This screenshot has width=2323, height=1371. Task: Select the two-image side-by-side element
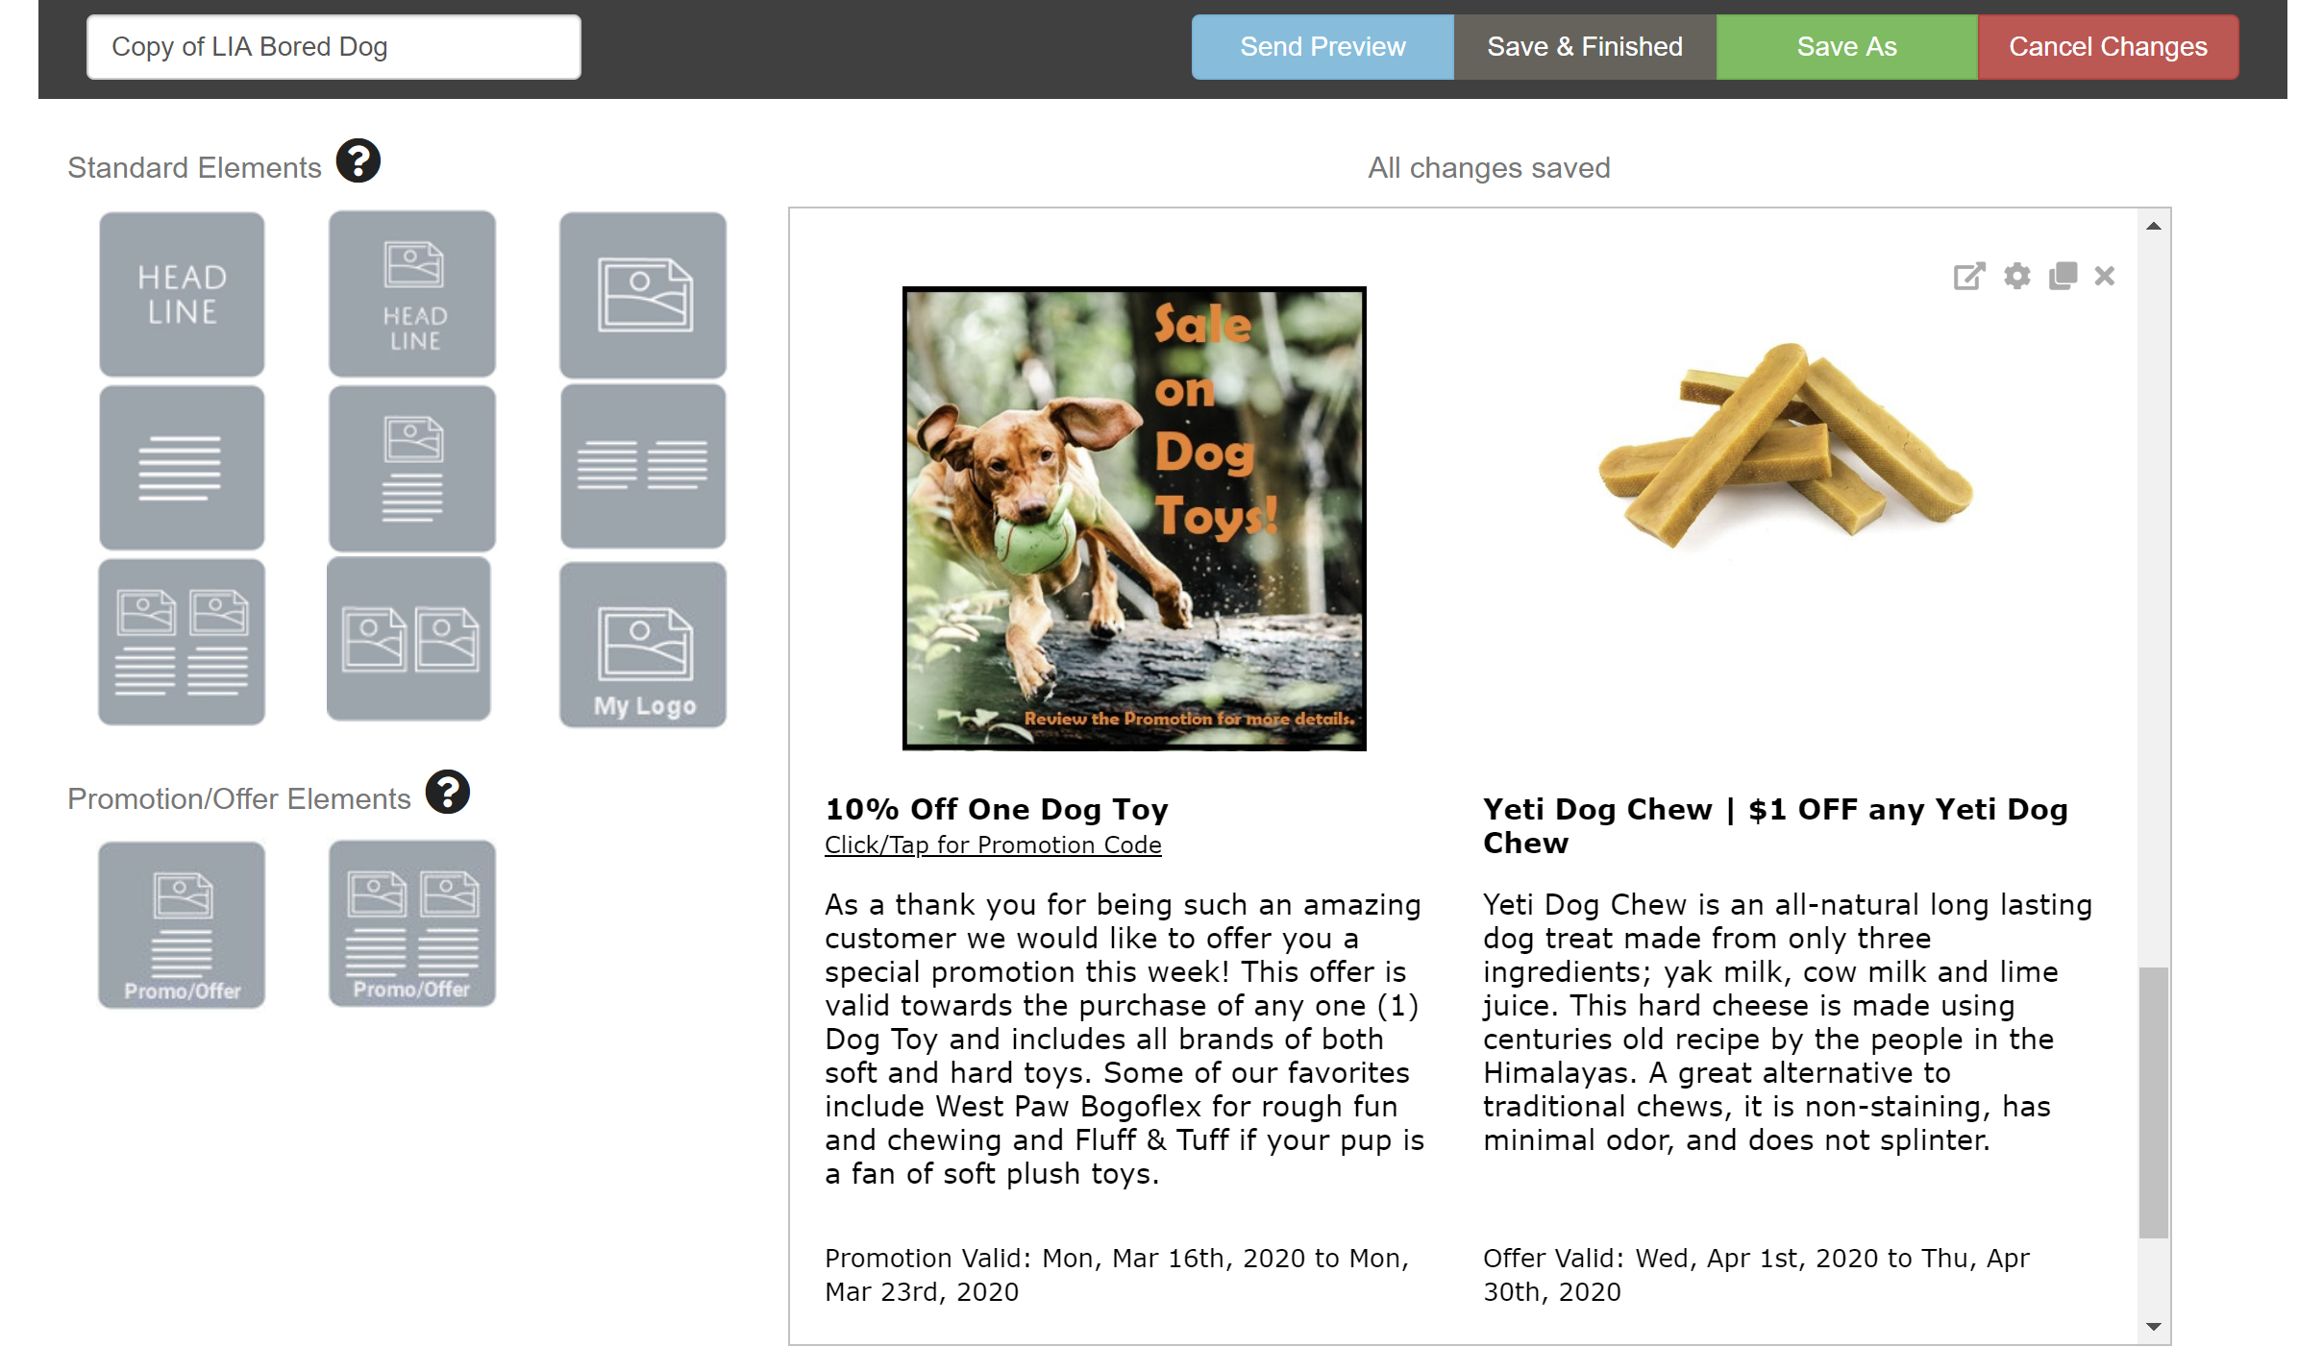[x=409, y=640]
